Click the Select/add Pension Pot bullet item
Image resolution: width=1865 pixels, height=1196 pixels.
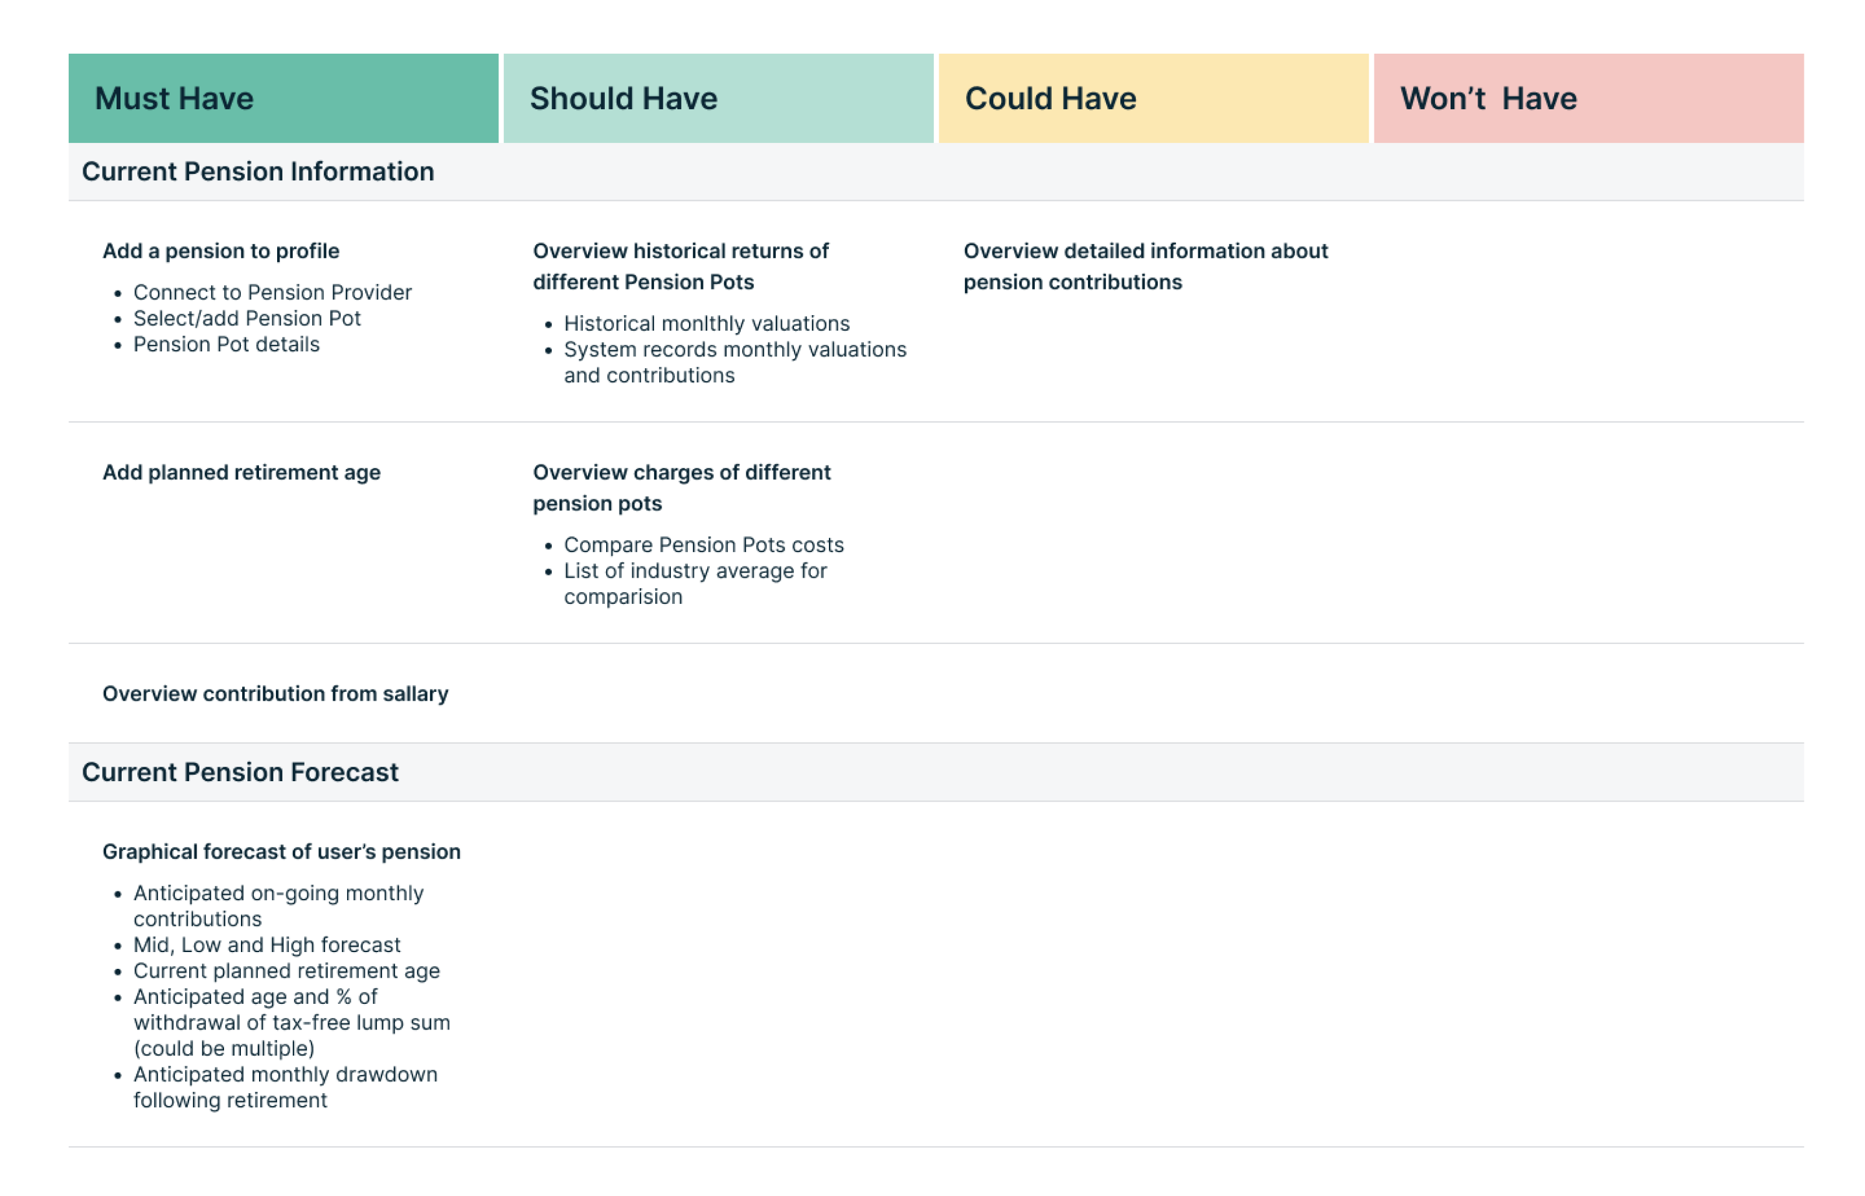247,318
